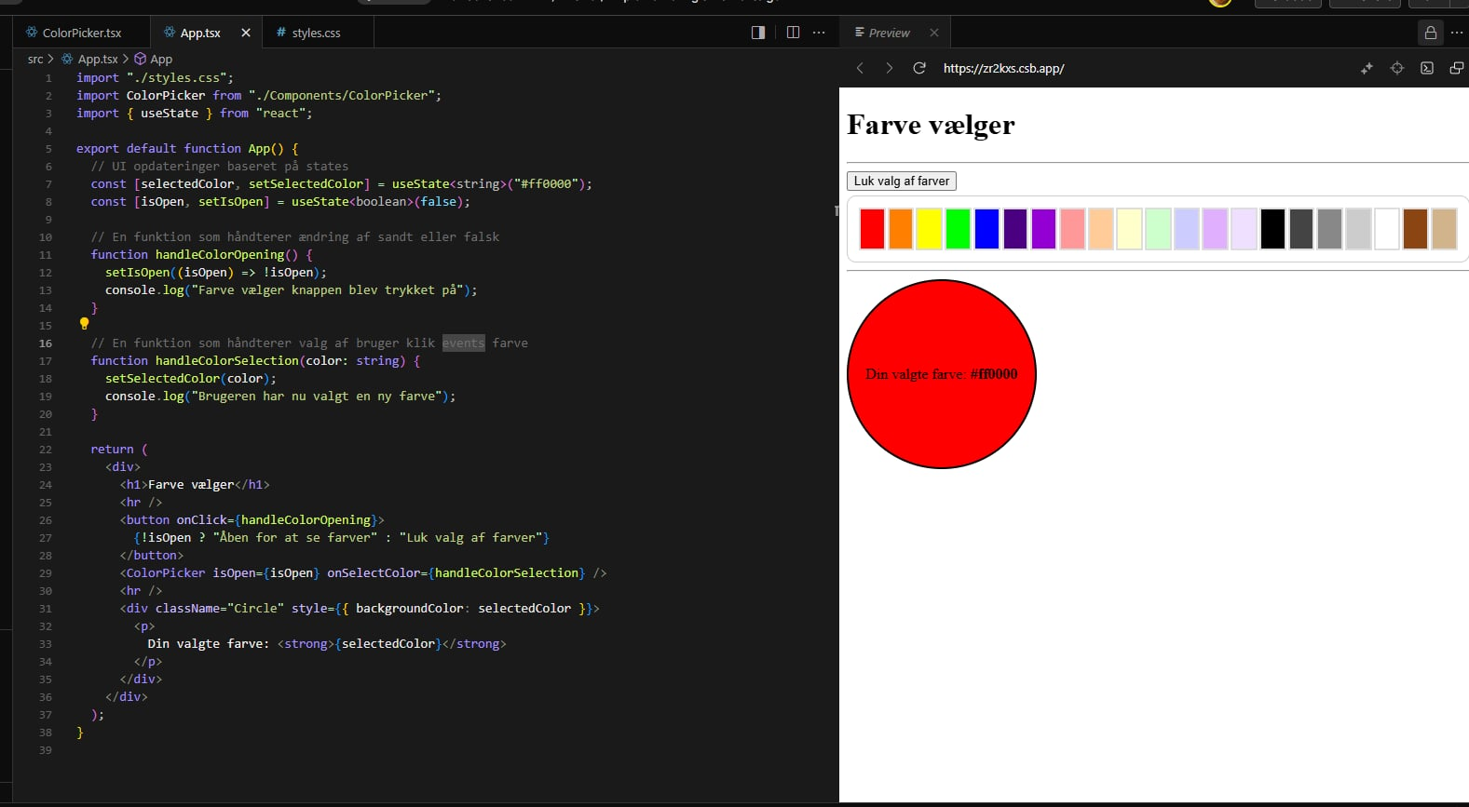Close the App.tsx tab
1469x807 pixels.
246,33
